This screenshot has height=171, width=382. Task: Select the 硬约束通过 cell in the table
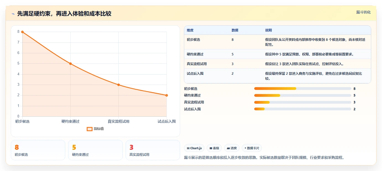coord(195,54)
